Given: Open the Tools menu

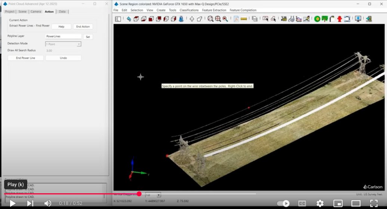Looking at the screenshot, I should [x=172, y=10].
